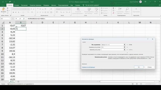Click Отмена in Function Arguments dialog
This screenshot has height=90, width=161.
(x=149, y=67)
